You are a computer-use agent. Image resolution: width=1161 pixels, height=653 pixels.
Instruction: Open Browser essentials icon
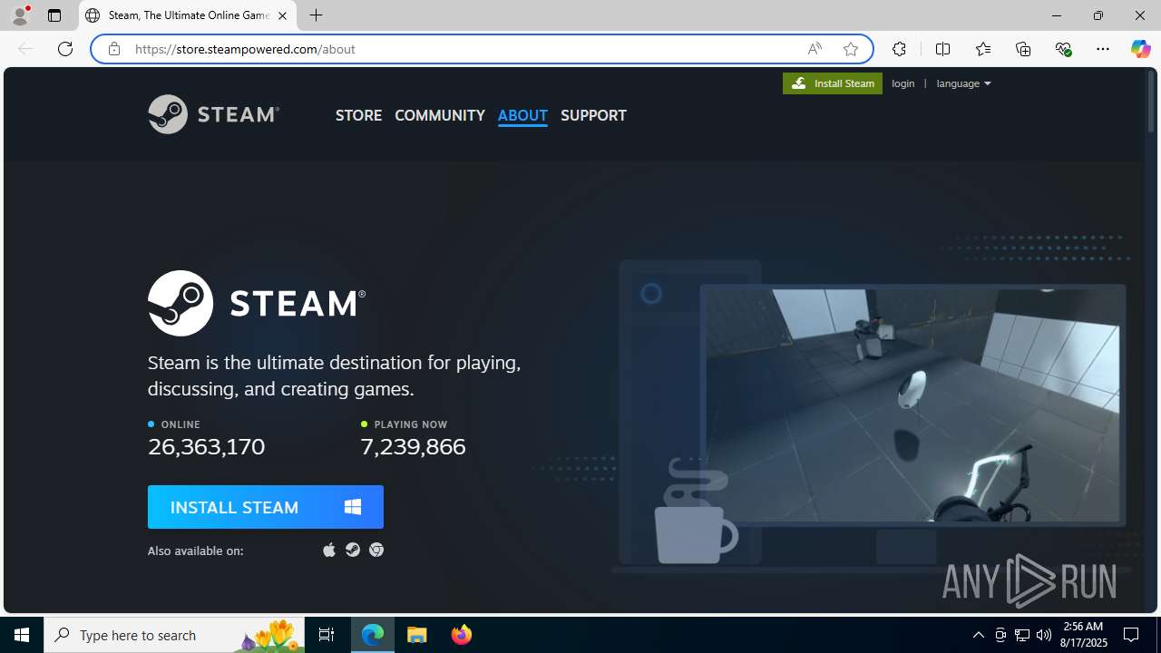click(1063, 49)
